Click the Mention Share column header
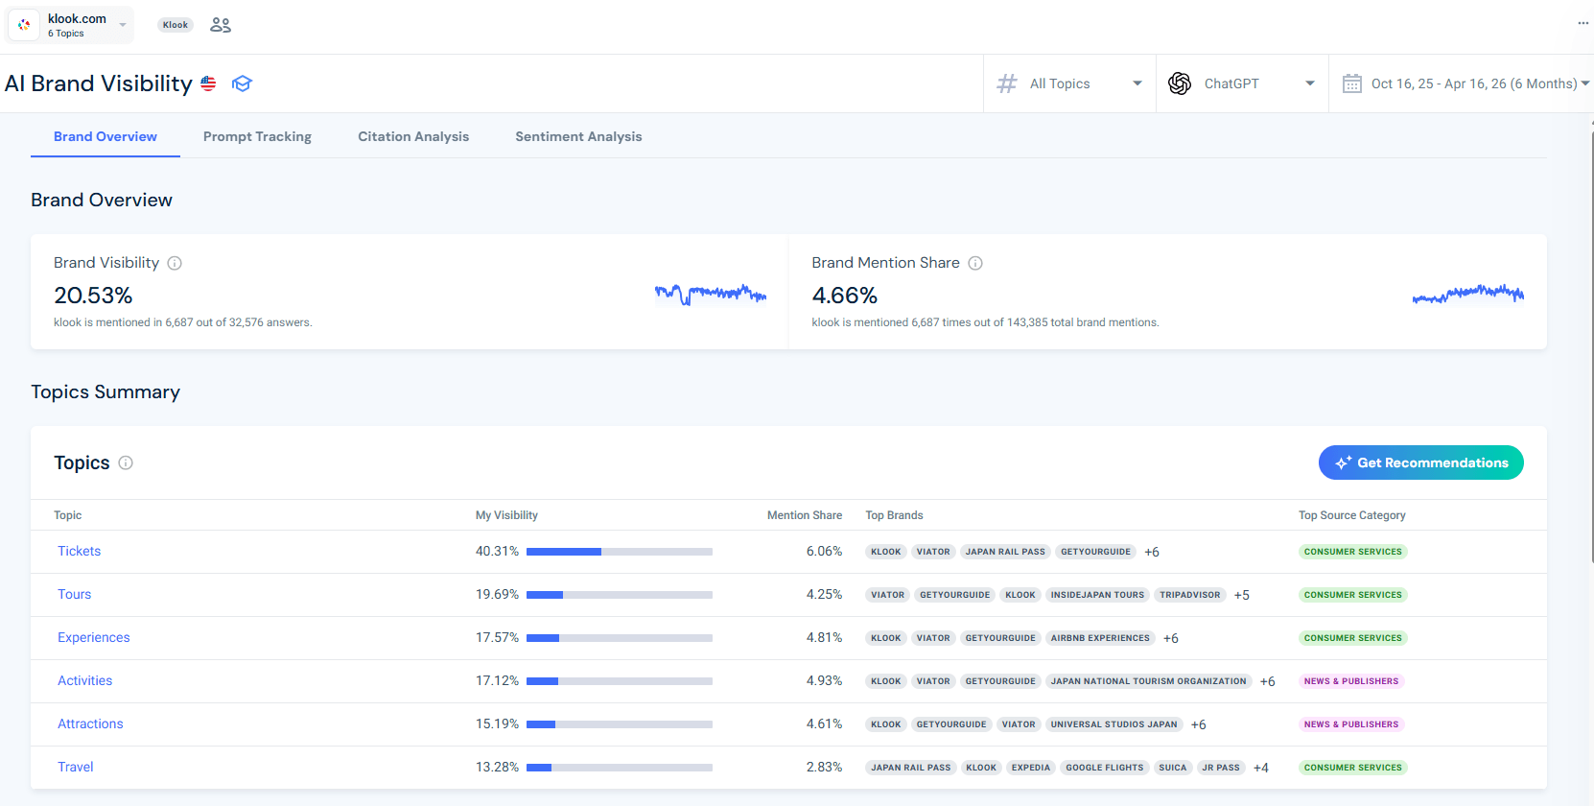 pyautogui.click(x=805, y=515)
